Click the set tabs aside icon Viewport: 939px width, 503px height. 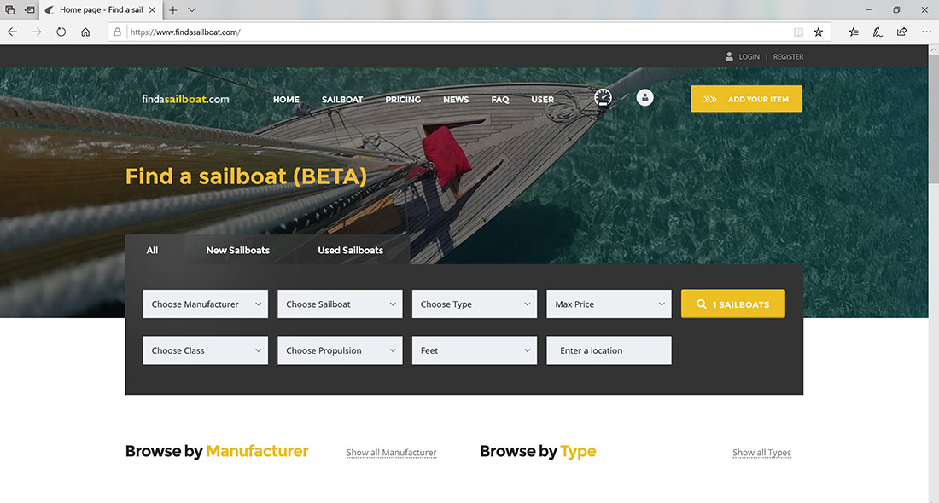[x=29, y=9]
